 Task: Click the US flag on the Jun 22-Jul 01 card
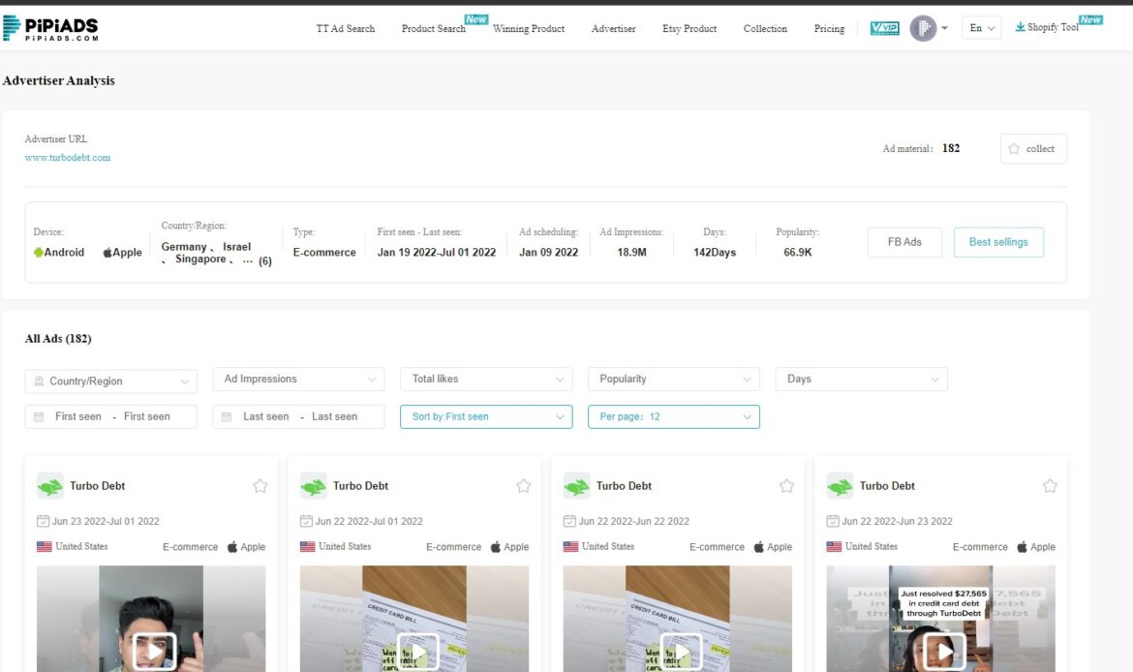[x=307, y=547]
